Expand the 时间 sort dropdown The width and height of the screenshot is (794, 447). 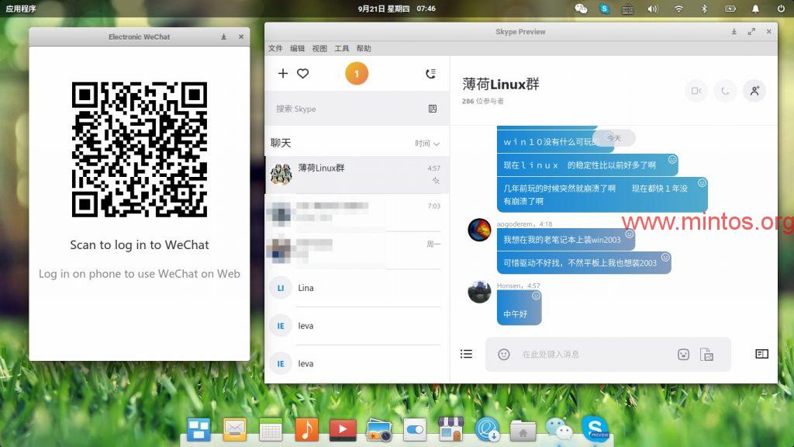click(x=427, y=144)
